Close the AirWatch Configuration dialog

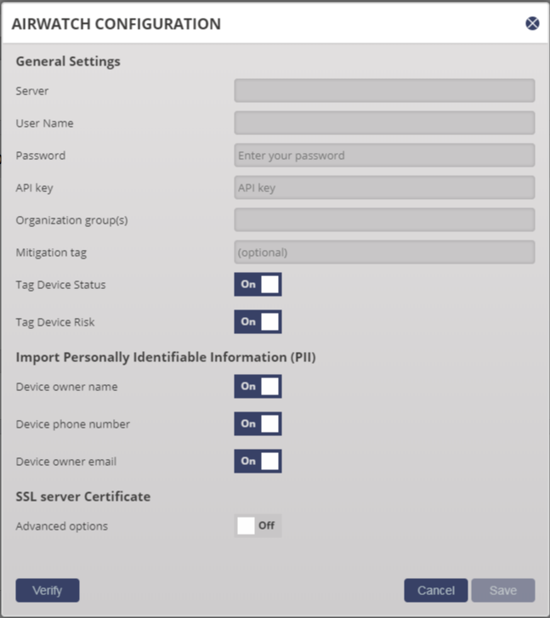coord(532,24)
